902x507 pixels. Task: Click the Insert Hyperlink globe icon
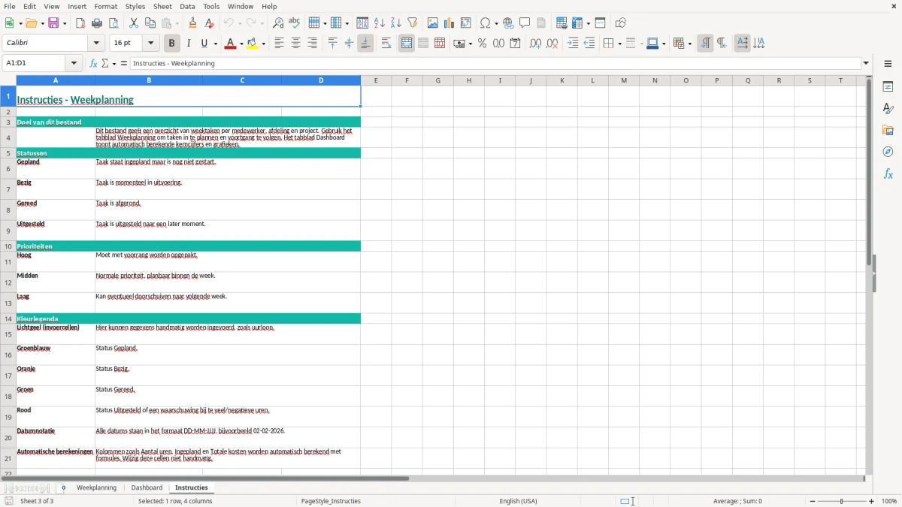pyautogui.click(x=508, y=23)
